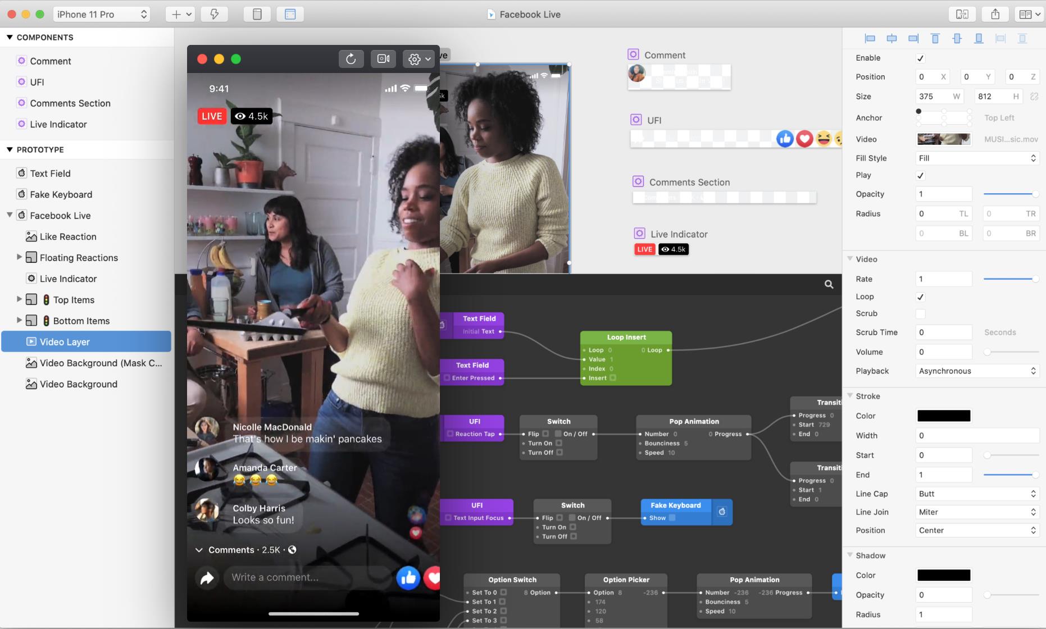This screenshot has width=1046, height=629.
Task: Select the Video Background layer
Action: 79,384
